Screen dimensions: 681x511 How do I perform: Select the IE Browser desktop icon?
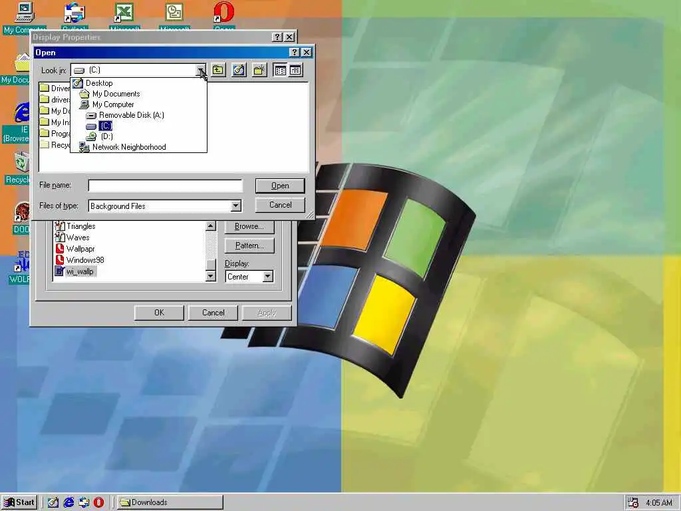click(x=17, y=122)
